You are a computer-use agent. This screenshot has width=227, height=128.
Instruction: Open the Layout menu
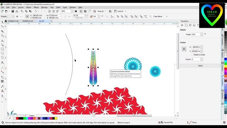point(21,7)
